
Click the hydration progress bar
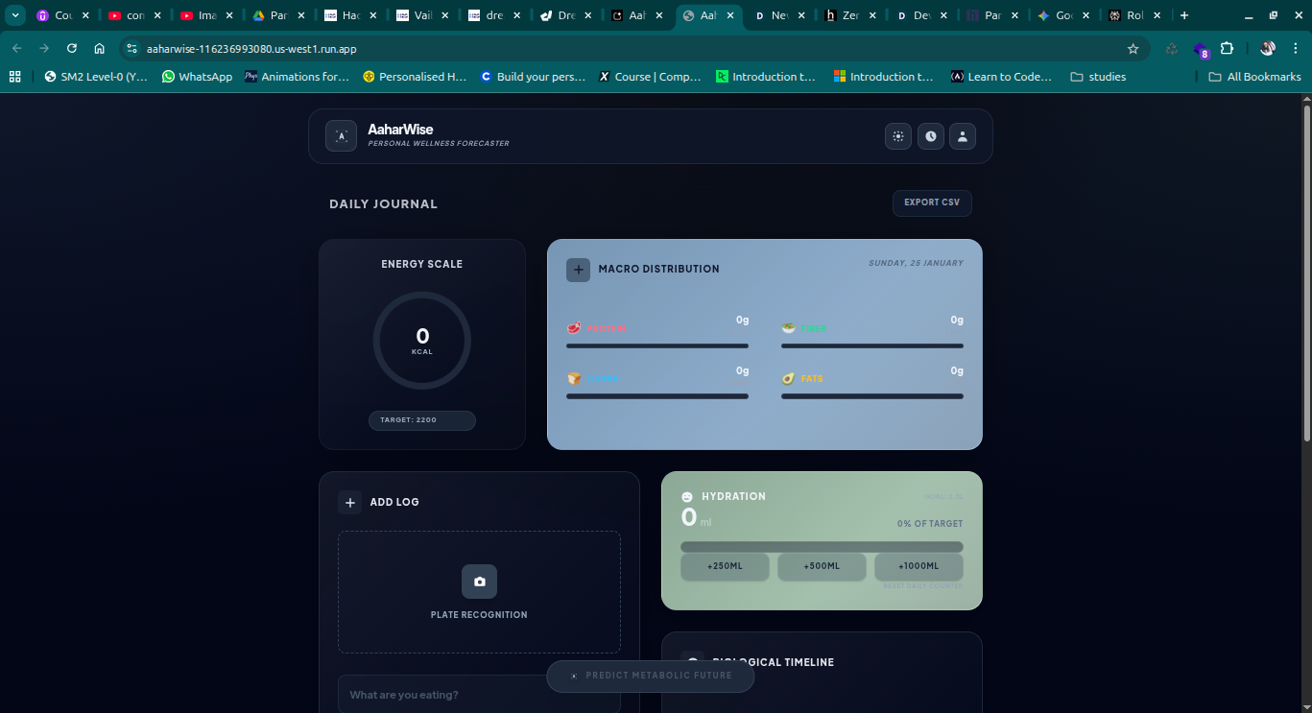click(822, 547)
